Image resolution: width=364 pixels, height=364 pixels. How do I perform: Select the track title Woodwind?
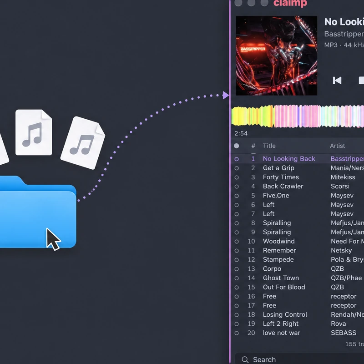click(x=278, y=241)
